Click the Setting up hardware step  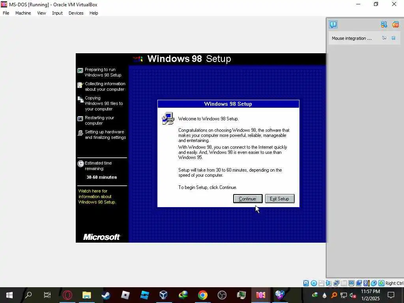102,135
